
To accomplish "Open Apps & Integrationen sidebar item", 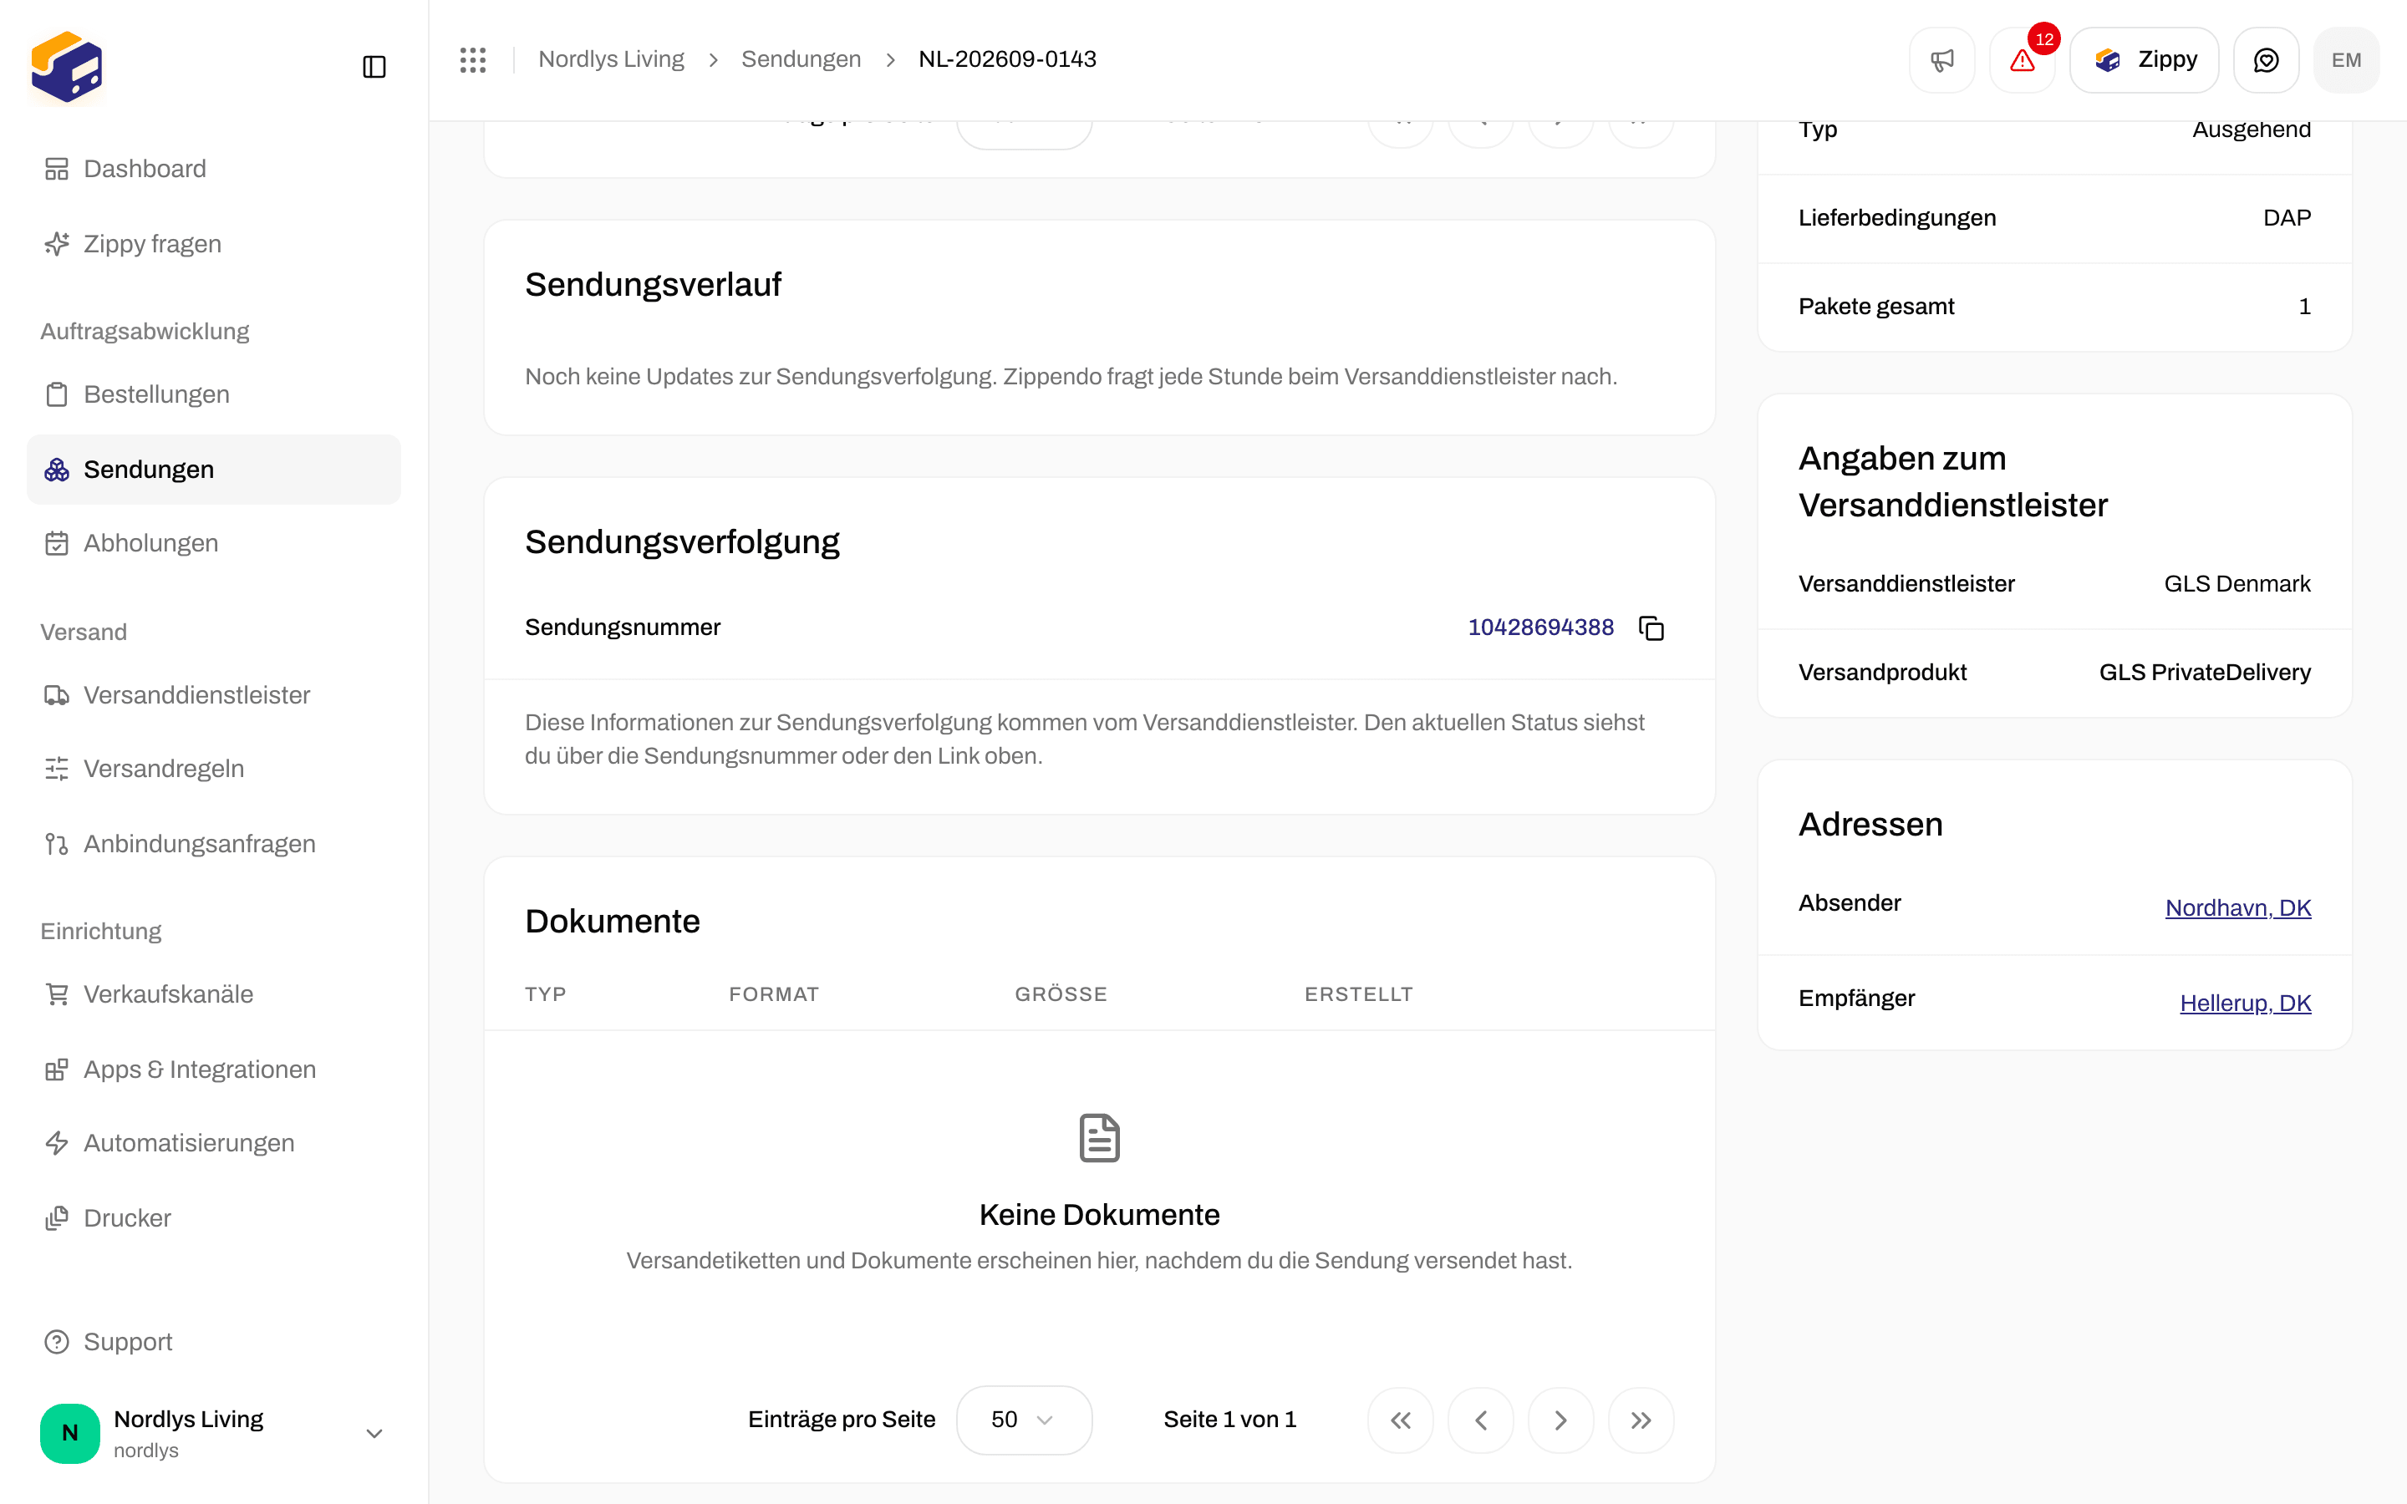I will (x=214, y=1070).
